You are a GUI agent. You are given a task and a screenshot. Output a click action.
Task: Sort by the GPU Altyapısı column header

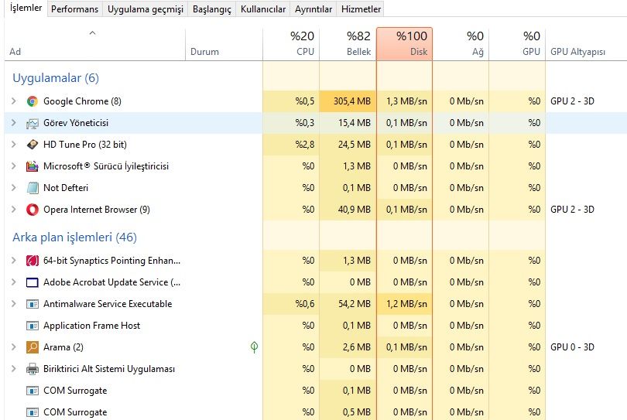[586, 44]
